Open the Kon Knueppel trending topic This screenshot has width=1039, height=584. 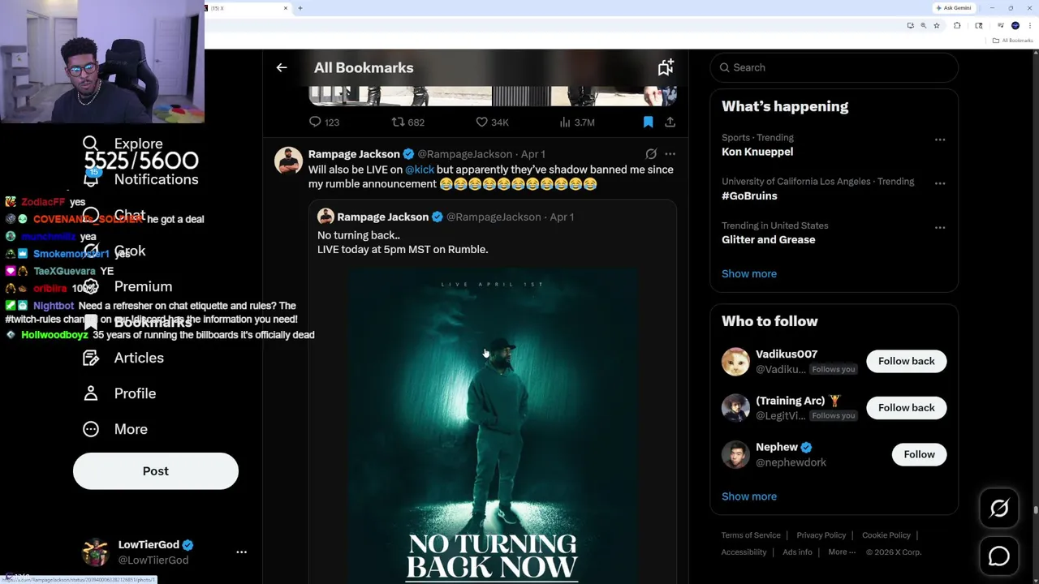pos(757,152)
